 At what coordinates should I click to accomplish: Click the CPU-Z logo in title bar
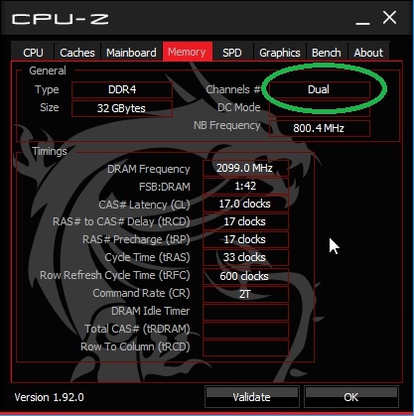(61, 19)
